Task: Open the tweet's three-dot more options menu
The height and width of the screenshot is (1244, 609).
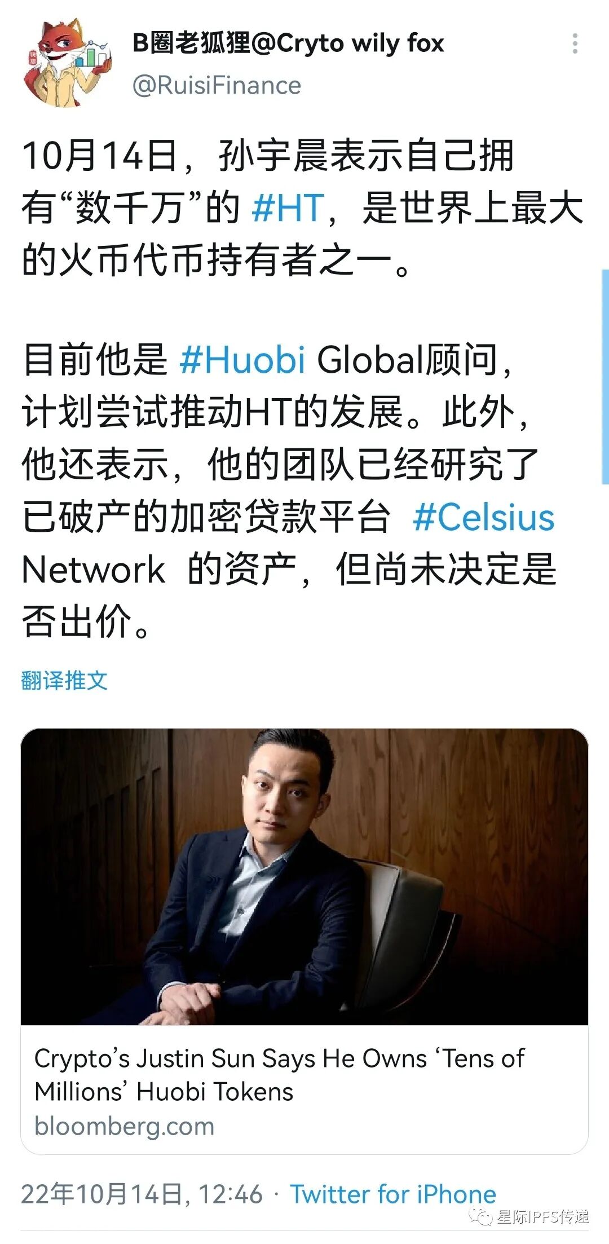Action: click(x=575, y=43)
